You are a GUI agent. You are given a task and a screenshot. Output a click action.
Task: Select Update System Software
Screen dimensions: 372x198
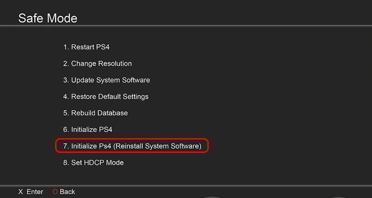click(x=107, y=80)
